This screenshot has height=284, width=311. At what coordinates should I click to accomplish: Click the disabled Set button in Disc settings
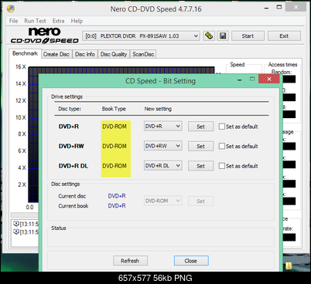point(200,201)
